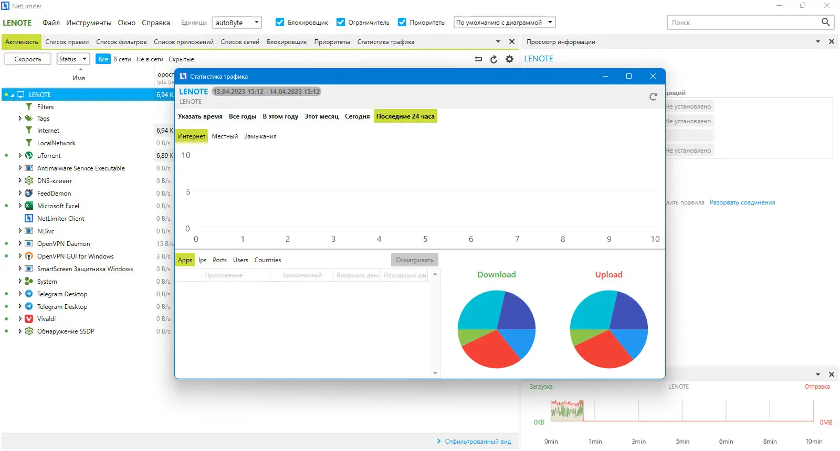Screen dimensions: 840x451
Task: Click the Поиск search field
Action: [x=743, y=22]
